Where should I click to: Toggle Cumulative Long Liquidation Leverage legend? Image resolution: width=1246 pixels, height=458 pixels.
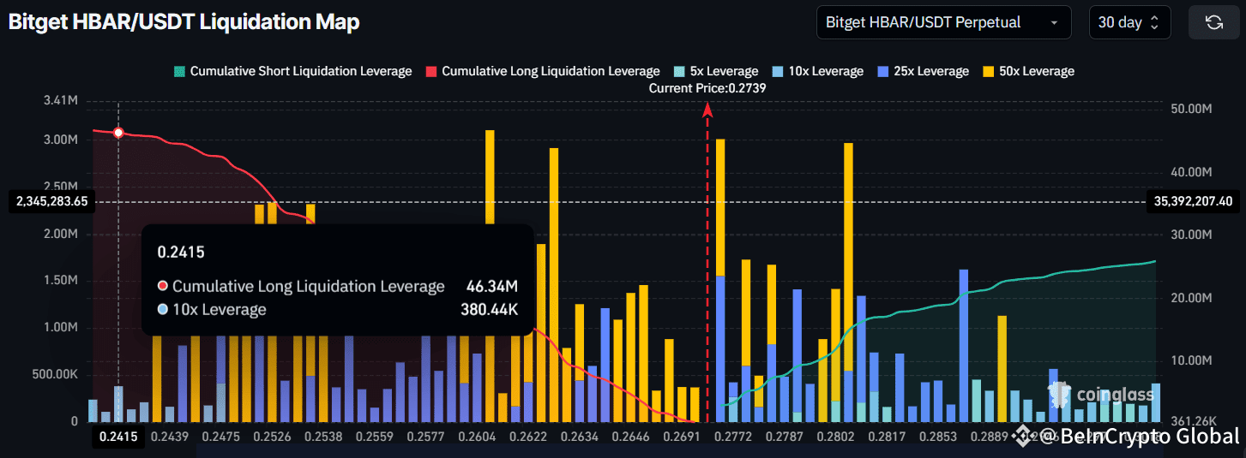pos(542,71)
